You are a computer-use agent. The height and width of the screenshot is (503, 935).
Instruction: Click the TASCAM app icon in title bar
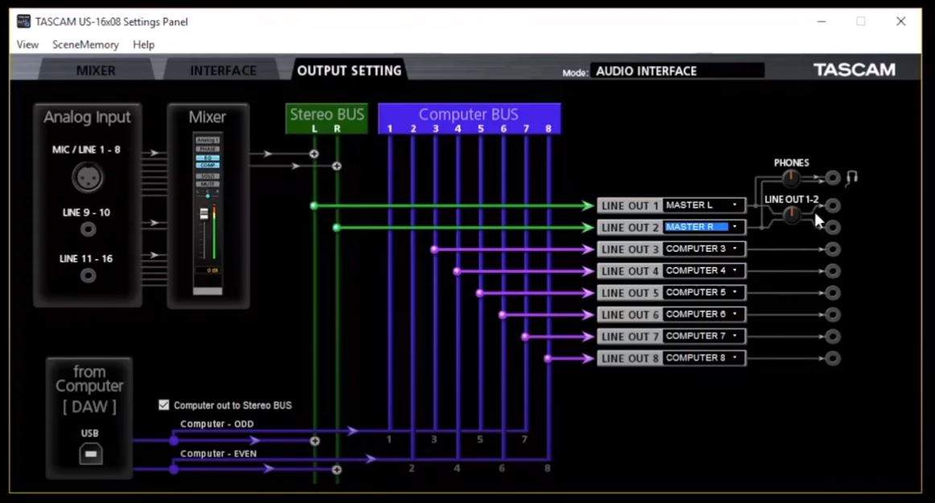[x=23, y=22]
